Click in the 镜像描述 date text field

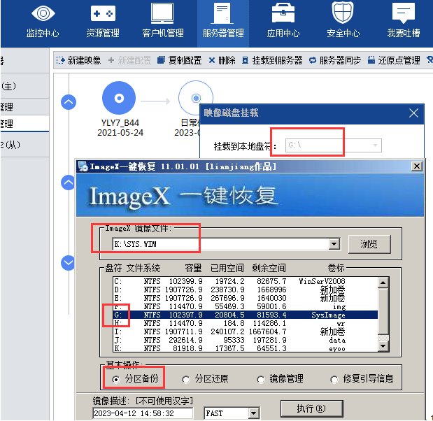143,413
